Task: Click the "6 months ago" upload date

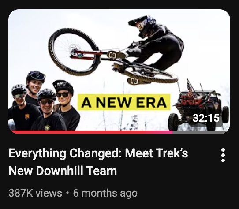Action: pyautogui.click(x=105, y=193)
